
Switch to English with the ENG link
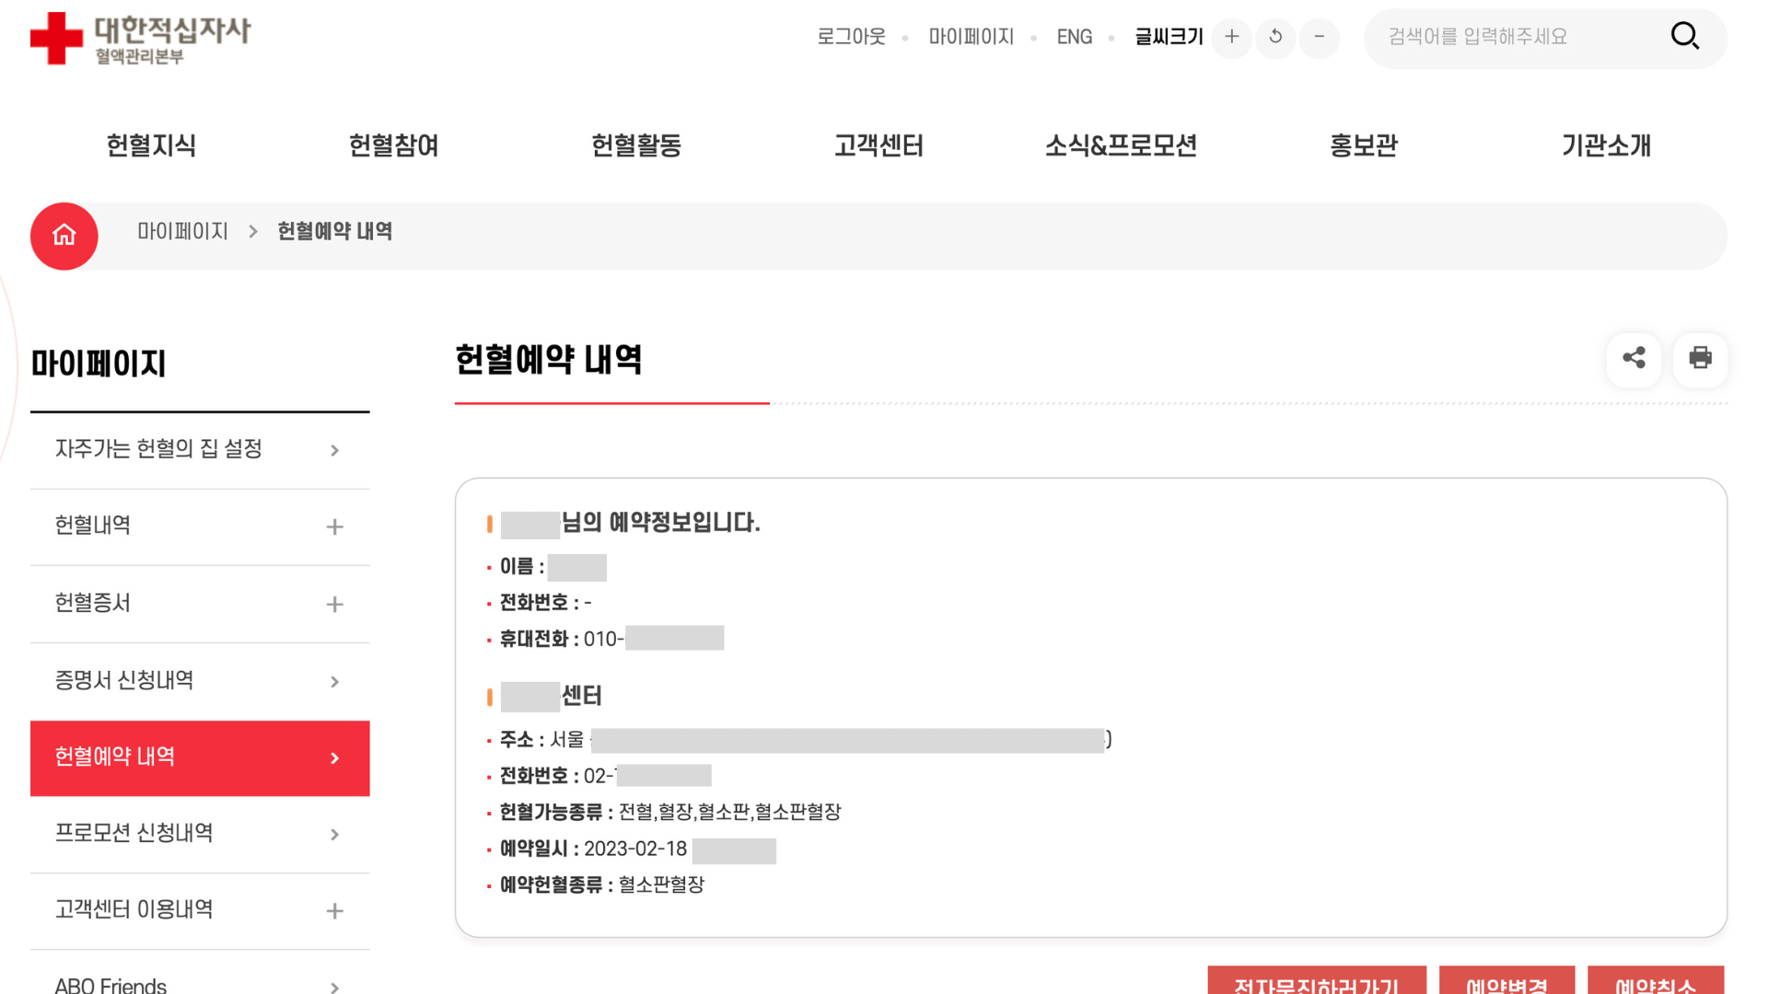coord(1074,37)
